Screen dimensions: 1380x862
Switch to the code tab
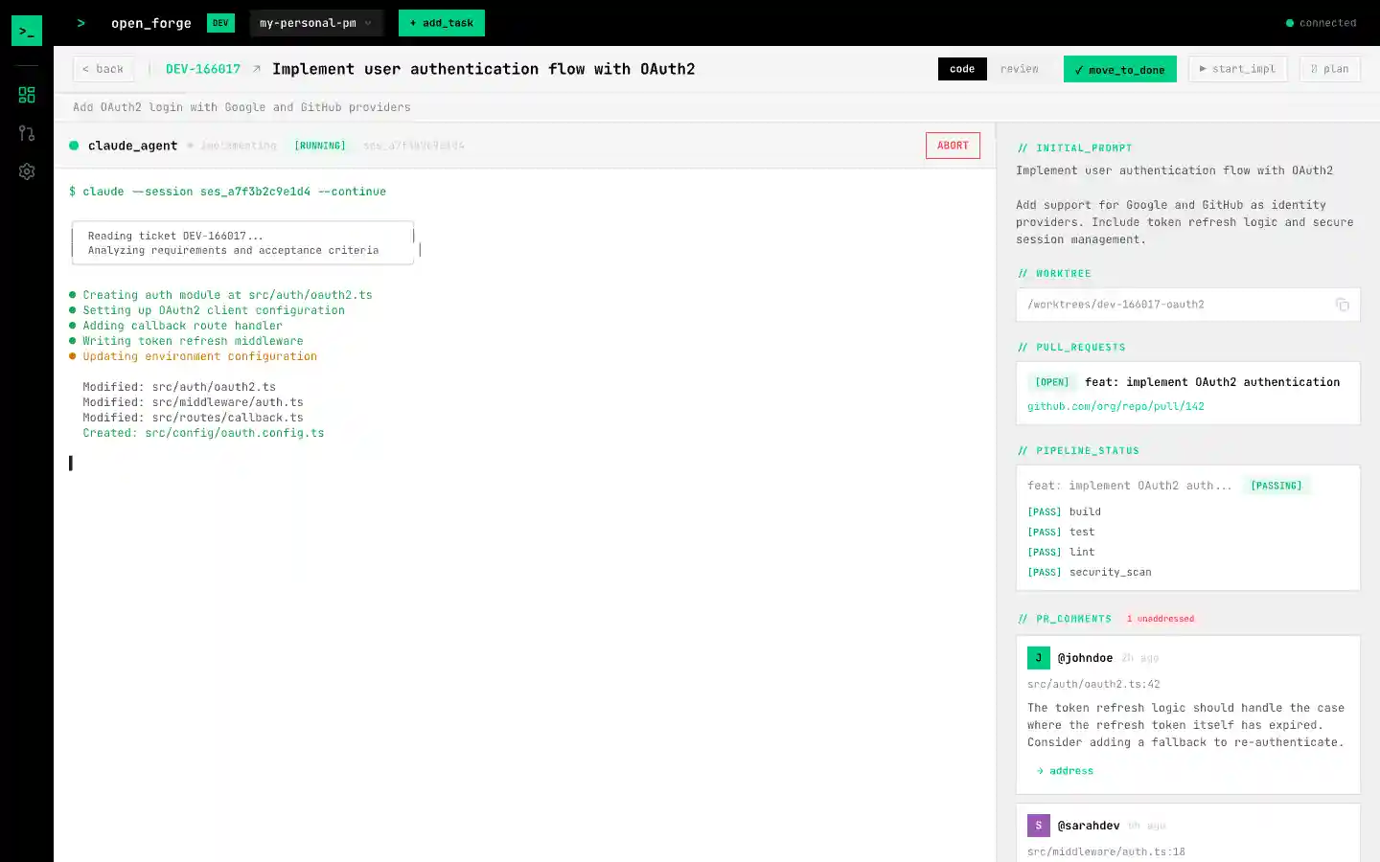click(962, 68)
